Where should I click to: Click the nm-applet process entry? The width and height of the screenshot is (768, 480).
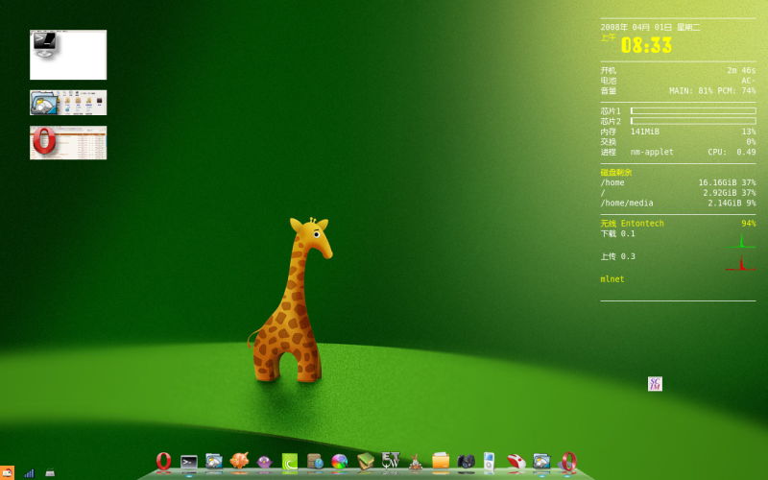pos(652,152)
